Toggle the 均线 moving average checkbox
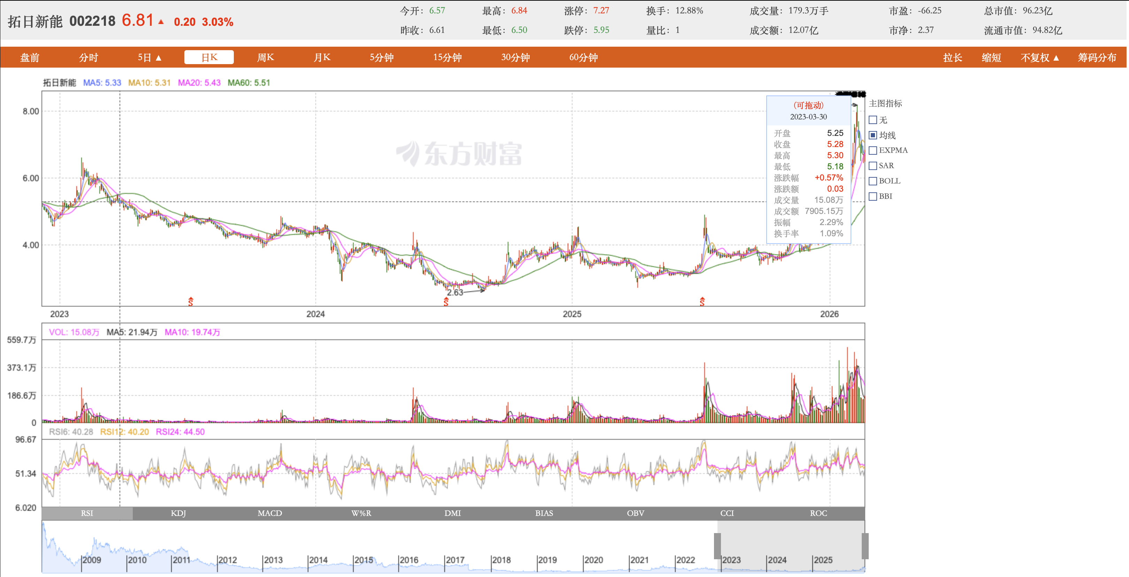The height and width of the screenshot is (577, 1129). pyautogui.click(x=873, y=136)
